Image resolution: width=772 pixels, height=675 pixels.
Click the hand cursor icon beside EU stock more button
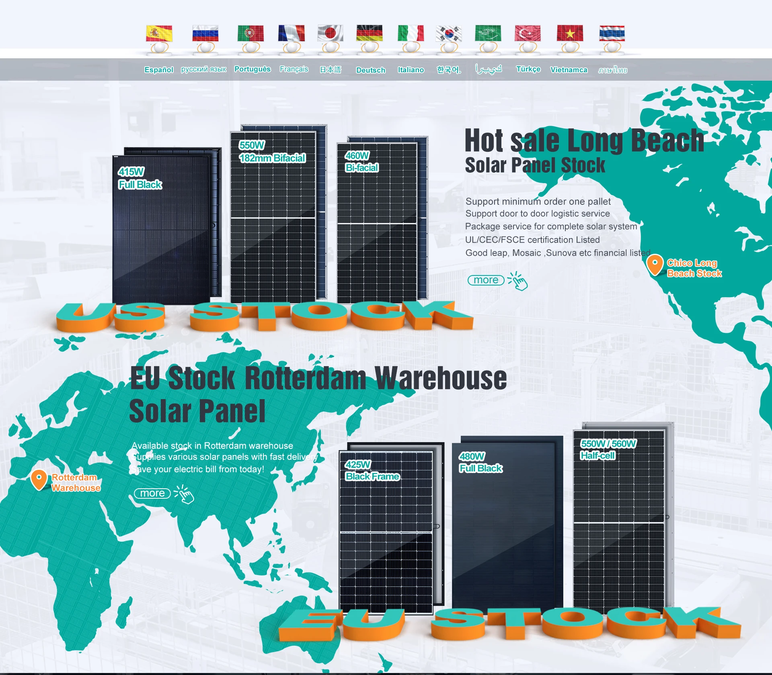pyautogui.click(x=185, y=496)
